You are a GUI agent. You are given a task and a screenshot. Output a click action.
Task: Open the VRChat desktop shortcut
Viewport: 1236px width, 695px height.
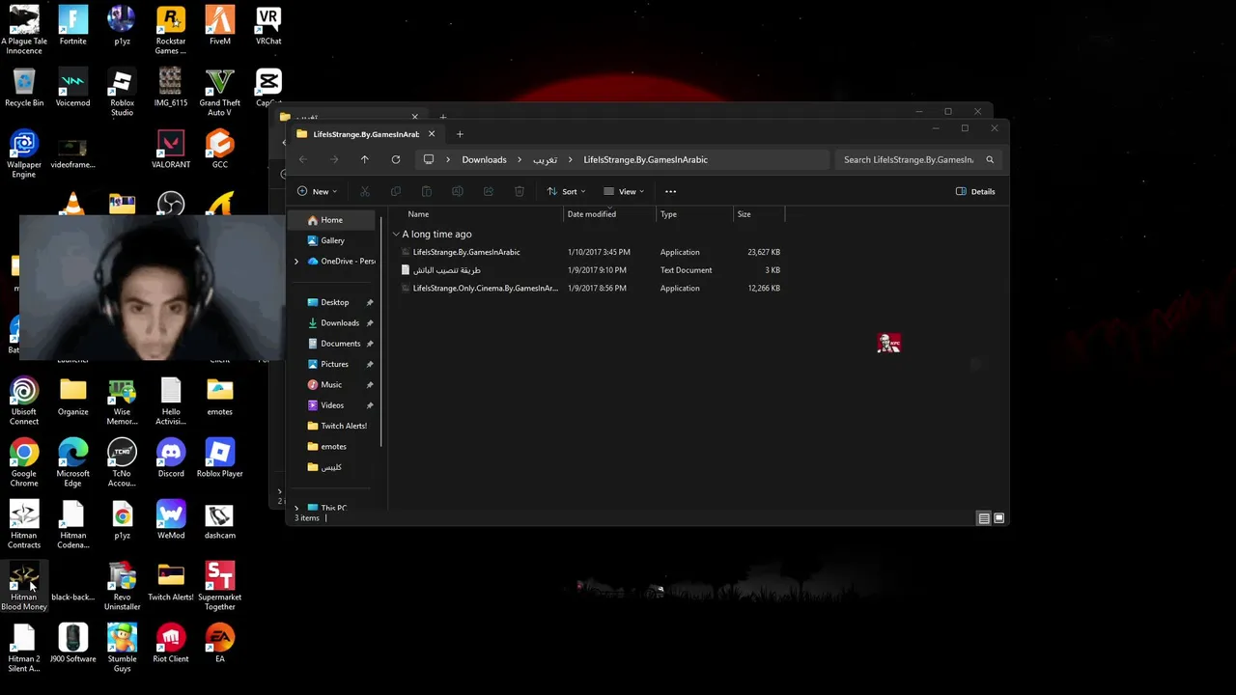tap(268, 26)
